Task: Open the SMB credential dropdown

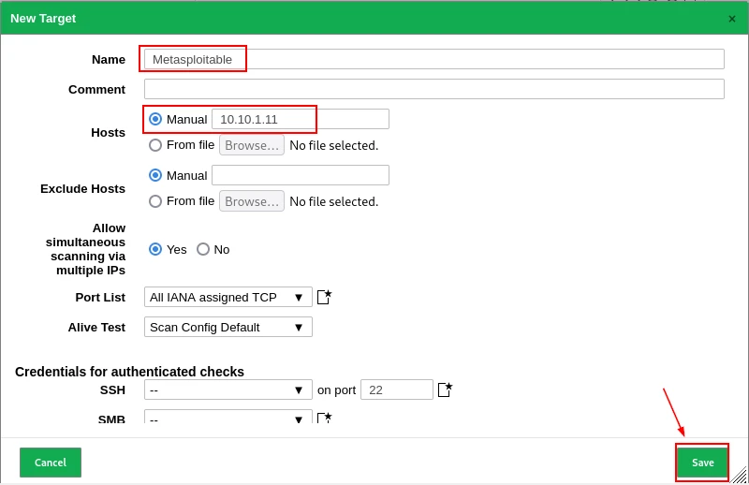Action: click(x=228, y=418)
